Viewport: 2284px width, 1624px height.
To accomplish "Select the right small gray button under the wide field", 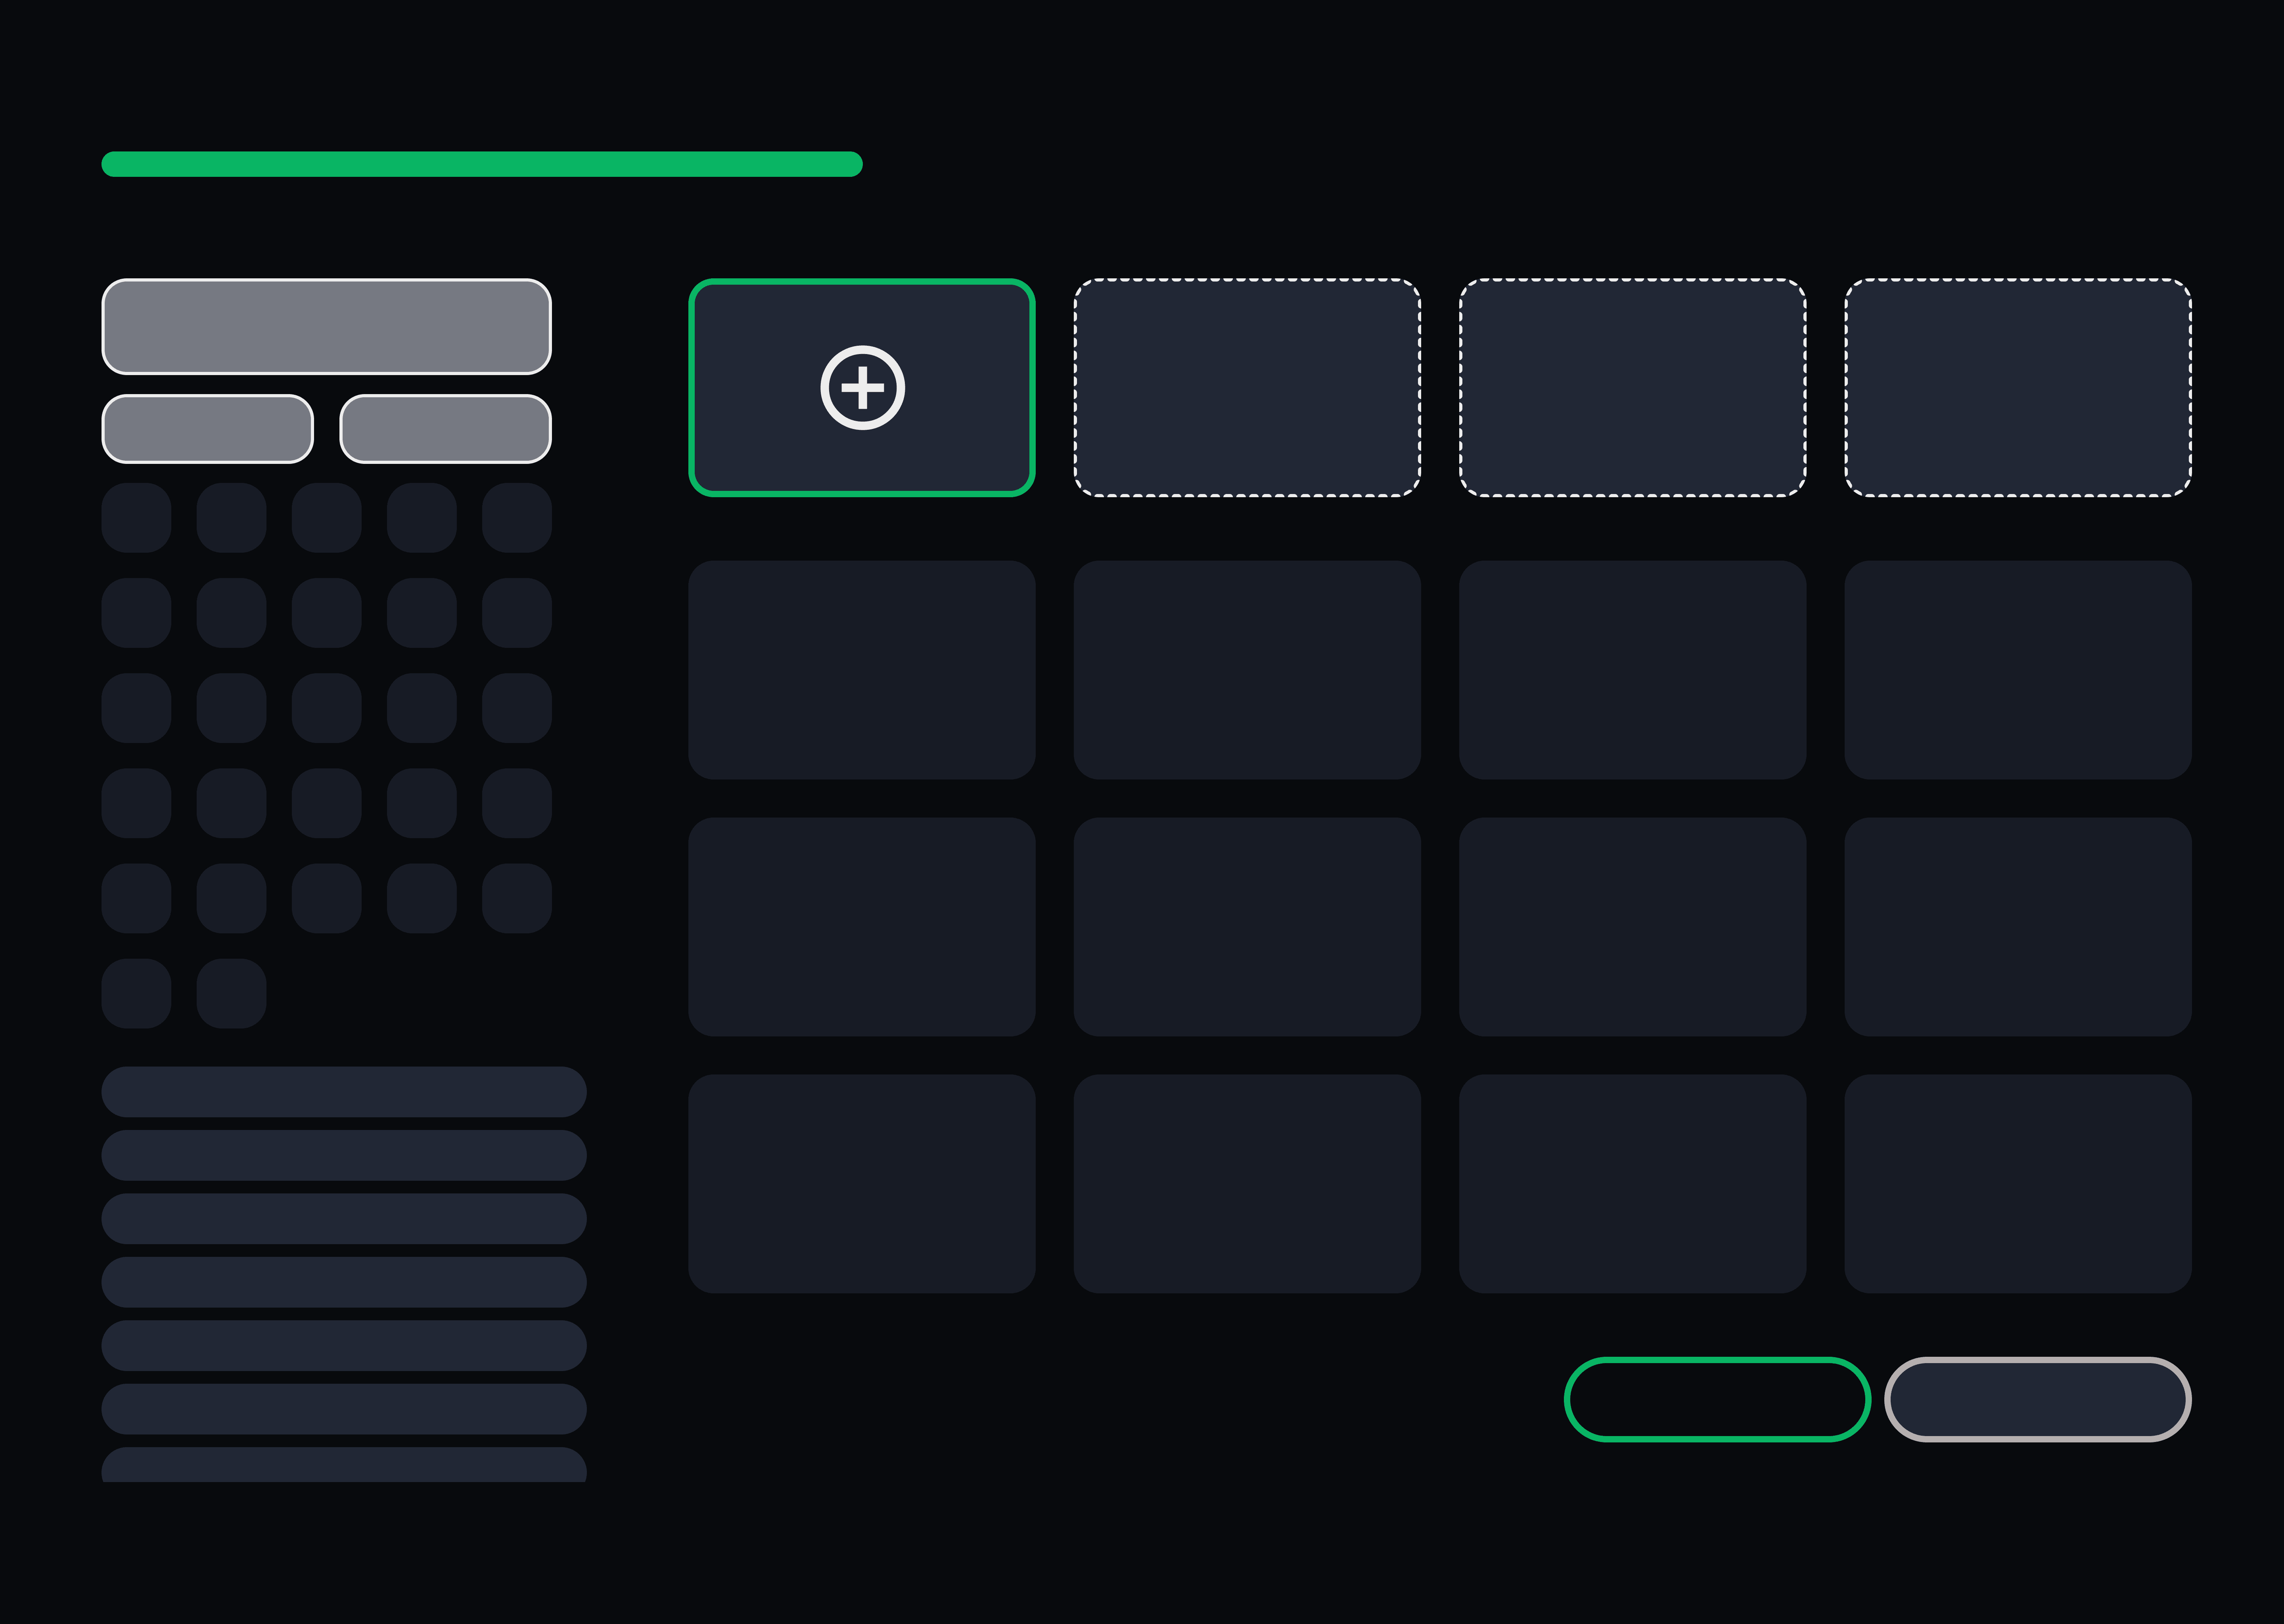I will [x=445, y=429].
